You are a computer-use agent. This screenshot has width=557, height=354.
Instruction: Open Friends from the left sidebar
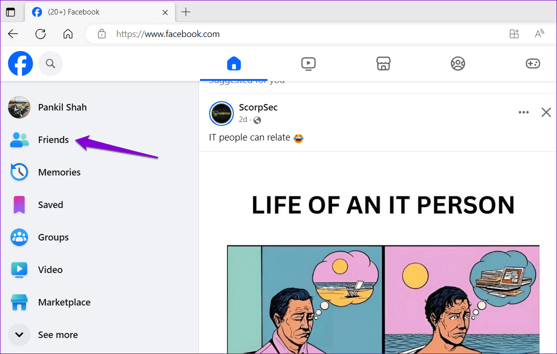[x=53, y=140]
